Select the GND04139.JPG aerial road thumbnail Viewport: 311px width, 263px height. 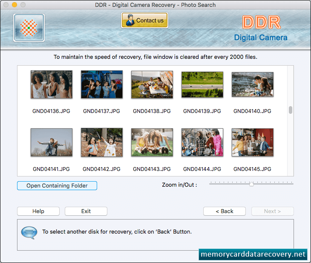coord(202,84)
